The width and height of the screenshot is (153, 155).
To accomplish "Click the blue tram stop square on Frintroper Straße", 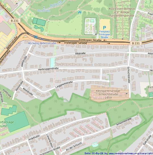I will tap(42, 39).
